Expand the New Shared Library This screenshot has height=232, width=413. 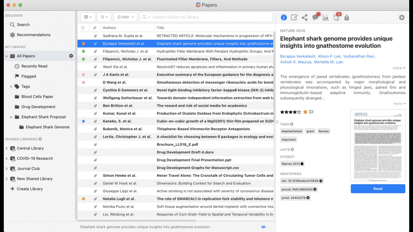tap(7, 178)
